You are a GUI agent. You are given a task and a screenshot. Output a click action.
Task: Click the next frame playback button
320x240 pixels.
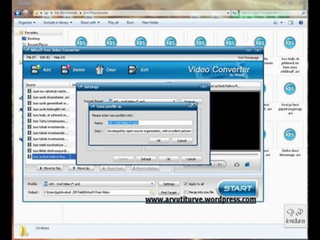pos(219,164)
